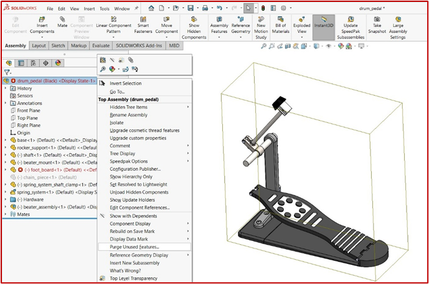
Task: Open Exploded View dropdown arrow
Action: [302, 37]
